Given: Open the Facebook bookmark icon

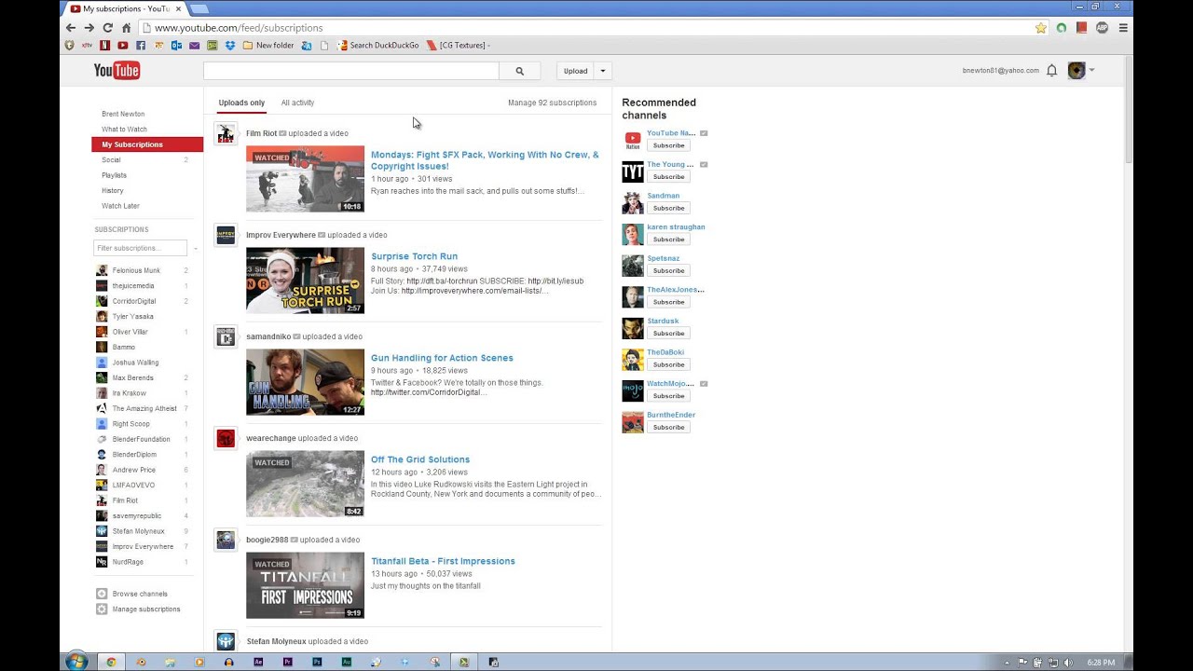Looking at the screenshot, I should pos(141,45).
